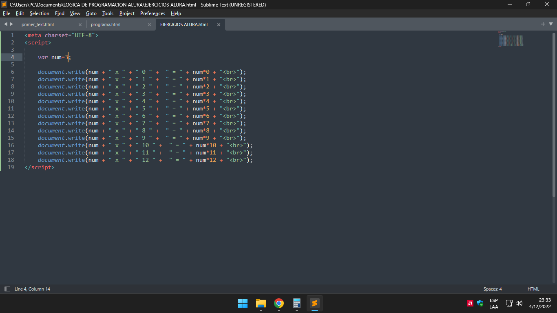The image size is (557, 313).
Task: Open the Spaces: 4 indentation selector
Action: tap(493, 289)
